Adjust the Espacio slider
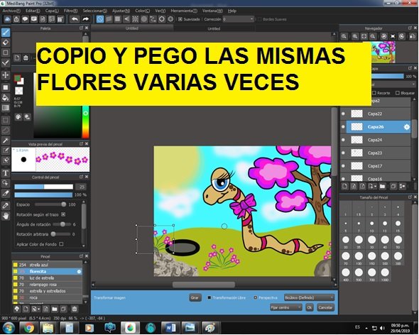The height and width of the screenshot is (335, 419). 50,204
